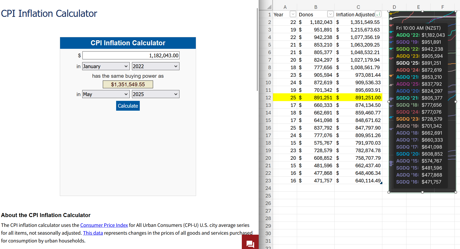Click the dollar amount input field
460x249 pixels.
[131, 55]
